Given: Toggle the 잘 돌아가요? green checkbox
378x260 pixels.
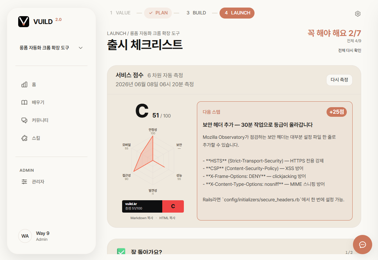Looking at the screenshot, I should (121, 251).
